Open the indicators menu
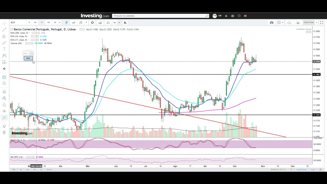The width and height of the screenshot is (327, 184). 100,22
